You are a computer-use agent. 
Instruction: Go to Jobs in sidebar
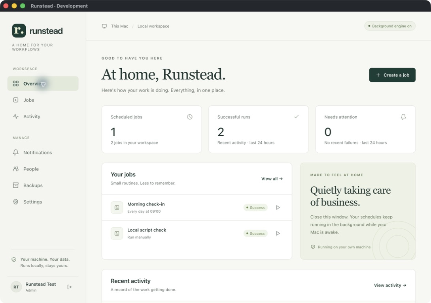tap(43, 100)
